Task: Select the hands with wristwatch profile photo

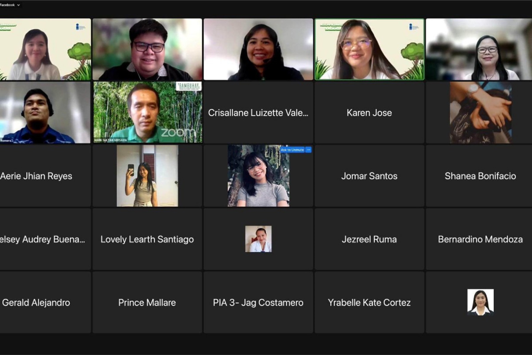Action: click(x=481, y=113)
